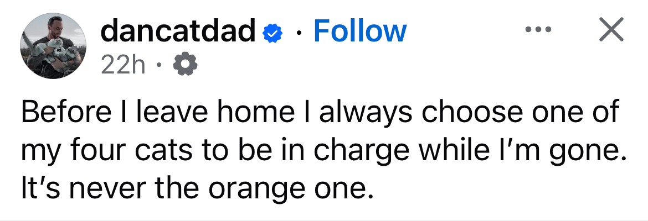Click the post line starting "my four cats"
Screen dimensions: 648x221
(x=318, y=151)
